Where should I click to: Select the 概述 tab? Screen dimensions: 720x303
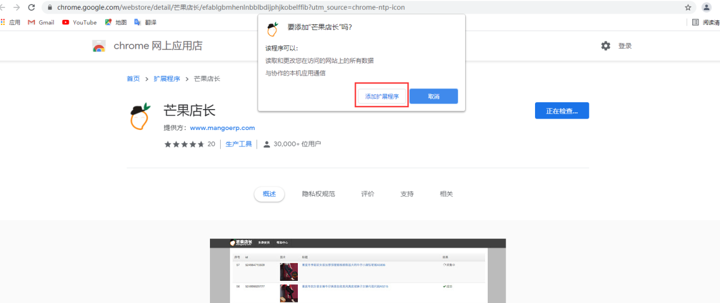pyautogui.click(x=269, y=194)
